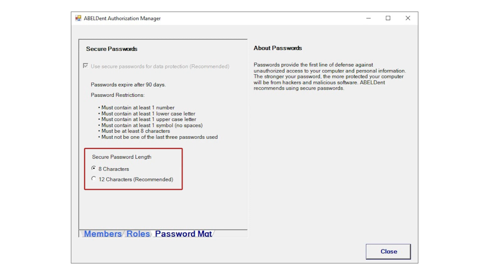The image size is (489, 275).
Task: Minimize the Authorization Manager window
Action: (368, 18)
